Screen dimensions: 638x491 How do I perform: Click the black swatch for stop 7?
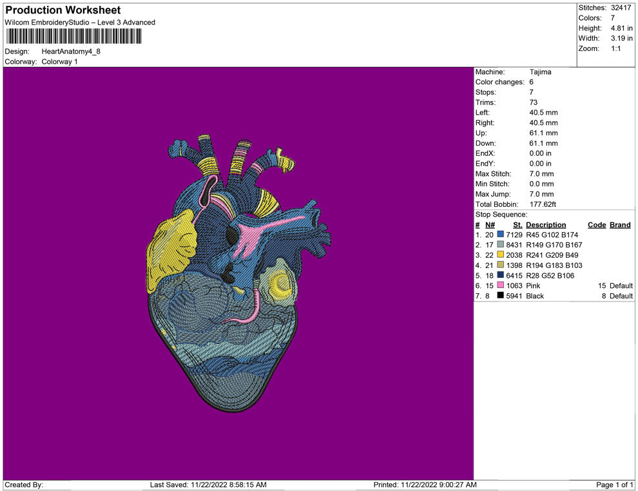click(x=501, y=296)
